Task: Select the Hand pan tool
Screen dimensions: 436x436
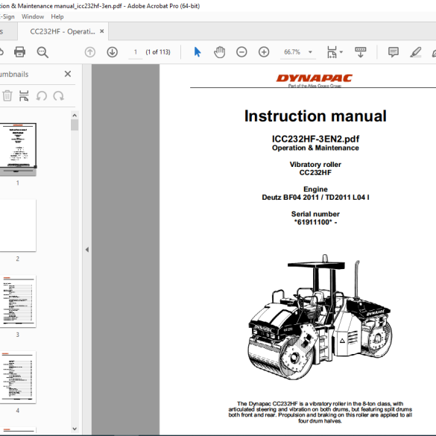Action: (219, 52)
